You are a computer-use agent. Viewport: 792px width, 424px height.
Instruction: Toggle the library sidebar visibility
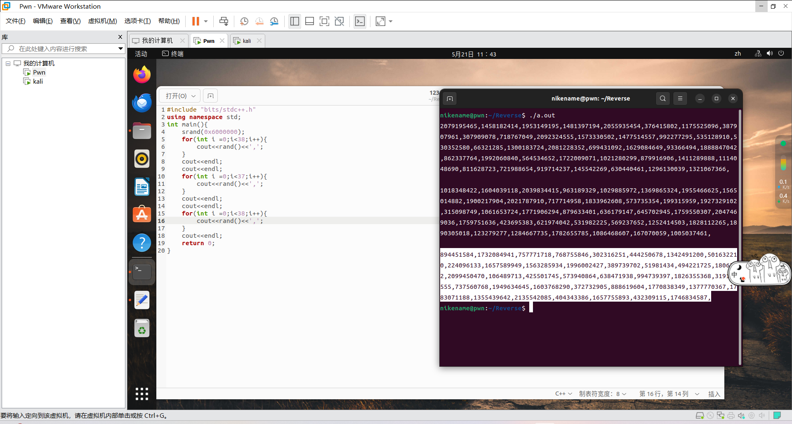click(x=295, y=21)
